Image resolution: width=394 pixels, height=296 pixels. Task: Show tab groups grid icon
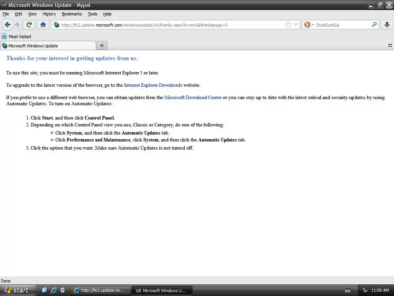tap(390, 45)
